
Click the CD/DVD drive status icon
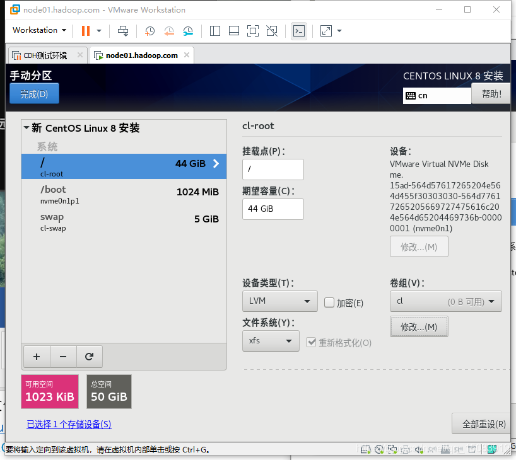[x=379, y=449]
